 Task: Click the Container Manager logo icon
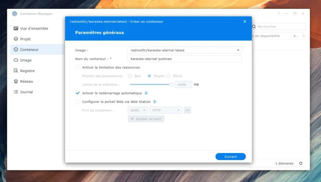pos(14,14)
